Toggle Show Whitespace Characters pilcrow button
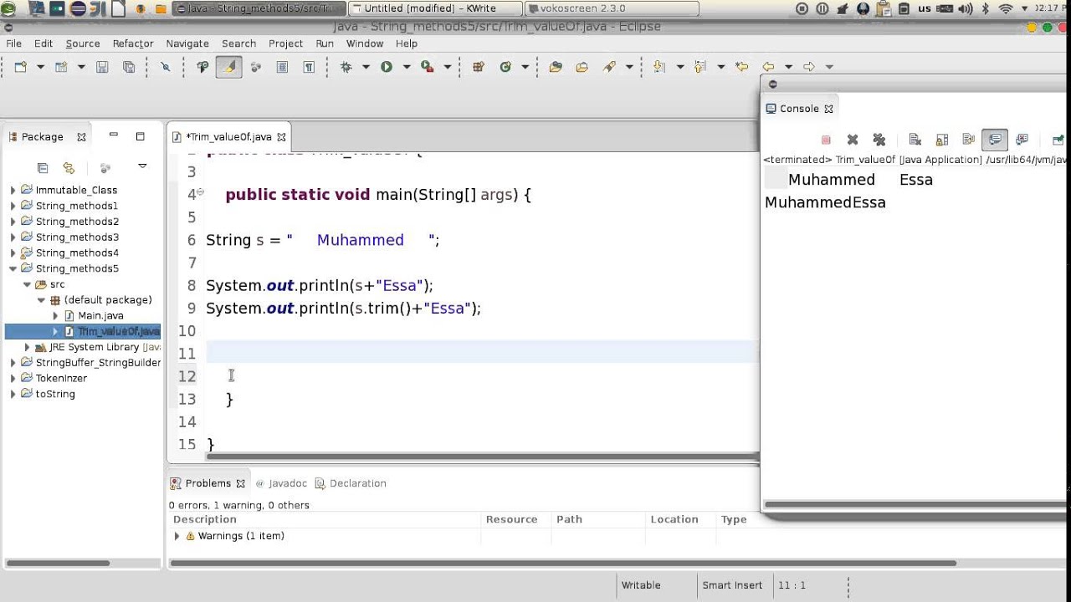The image size is (1071, 602). click(309, 67)
